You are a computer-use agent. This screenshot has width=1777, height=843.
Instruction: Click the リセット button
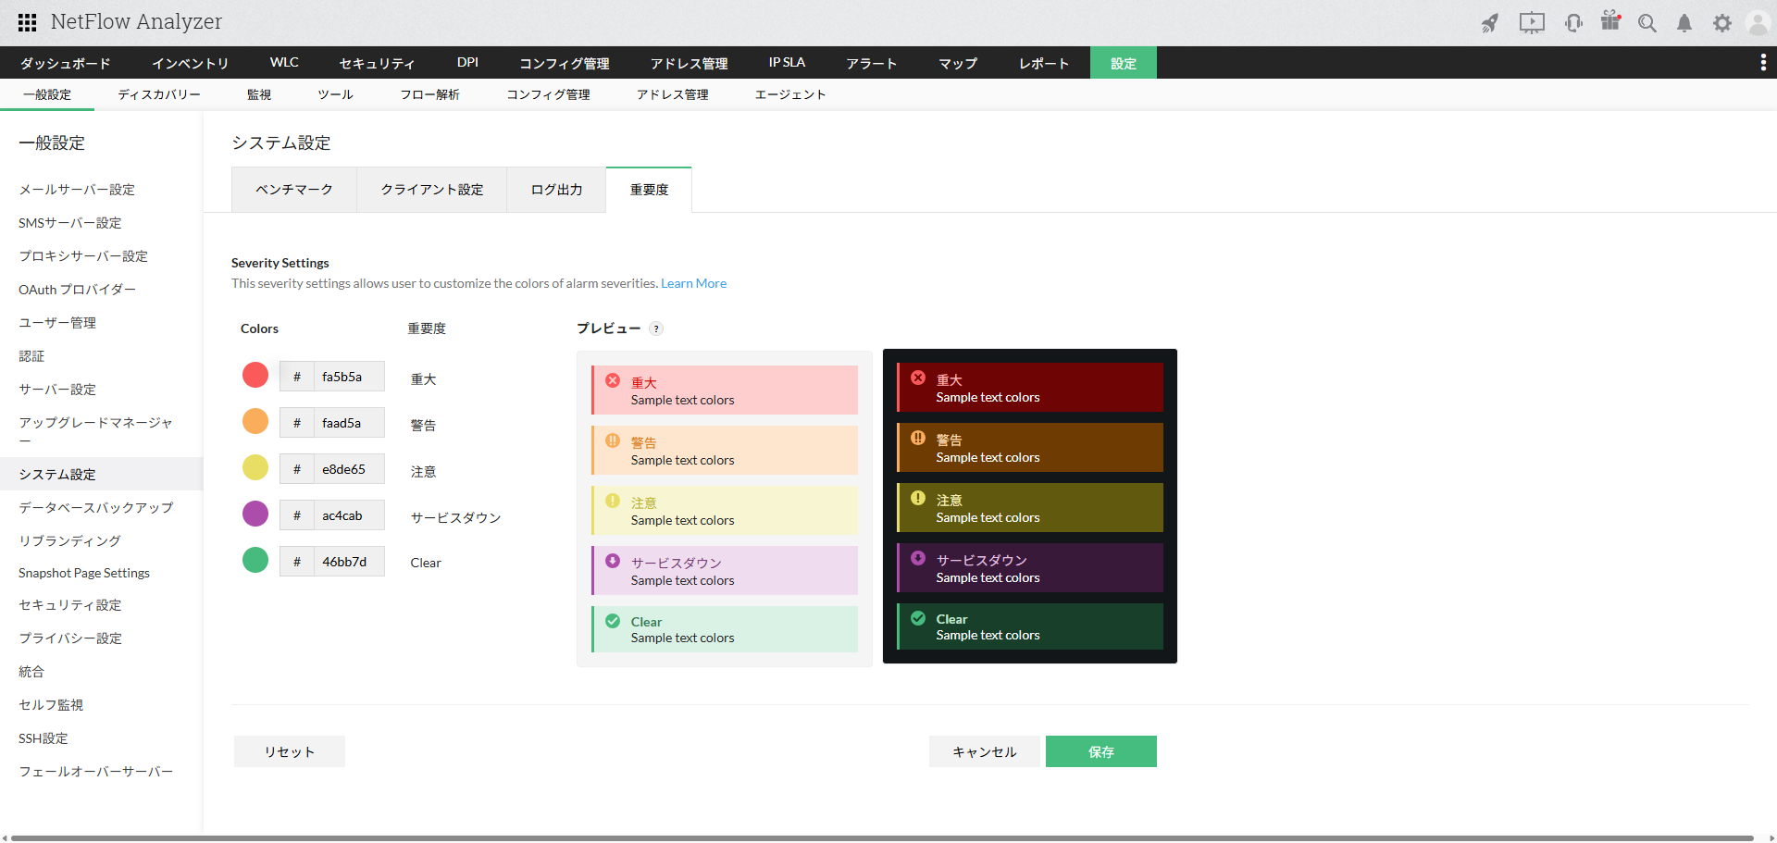point(289,751)
